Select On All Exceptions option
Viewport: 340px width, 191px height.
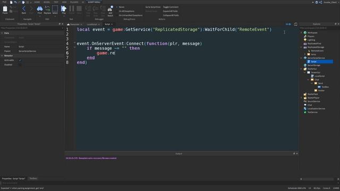[126, 11]
